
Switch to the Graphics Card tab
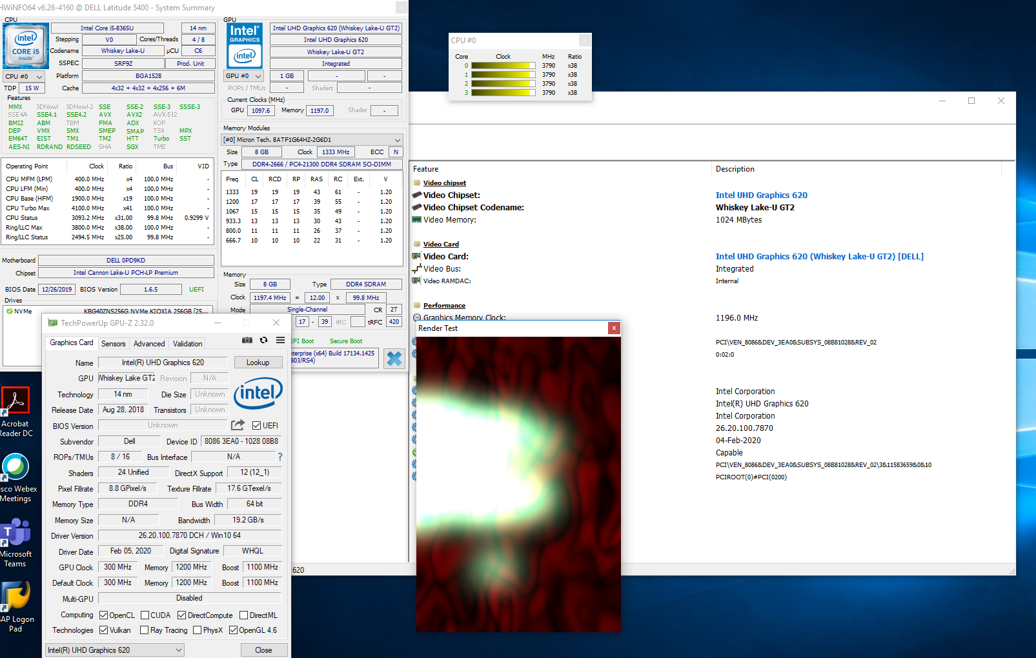[72, 343]
